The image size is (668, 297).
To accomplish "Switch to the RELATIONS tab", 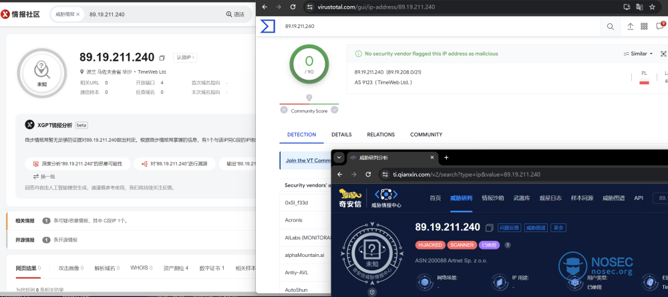I will pos(381,134).
